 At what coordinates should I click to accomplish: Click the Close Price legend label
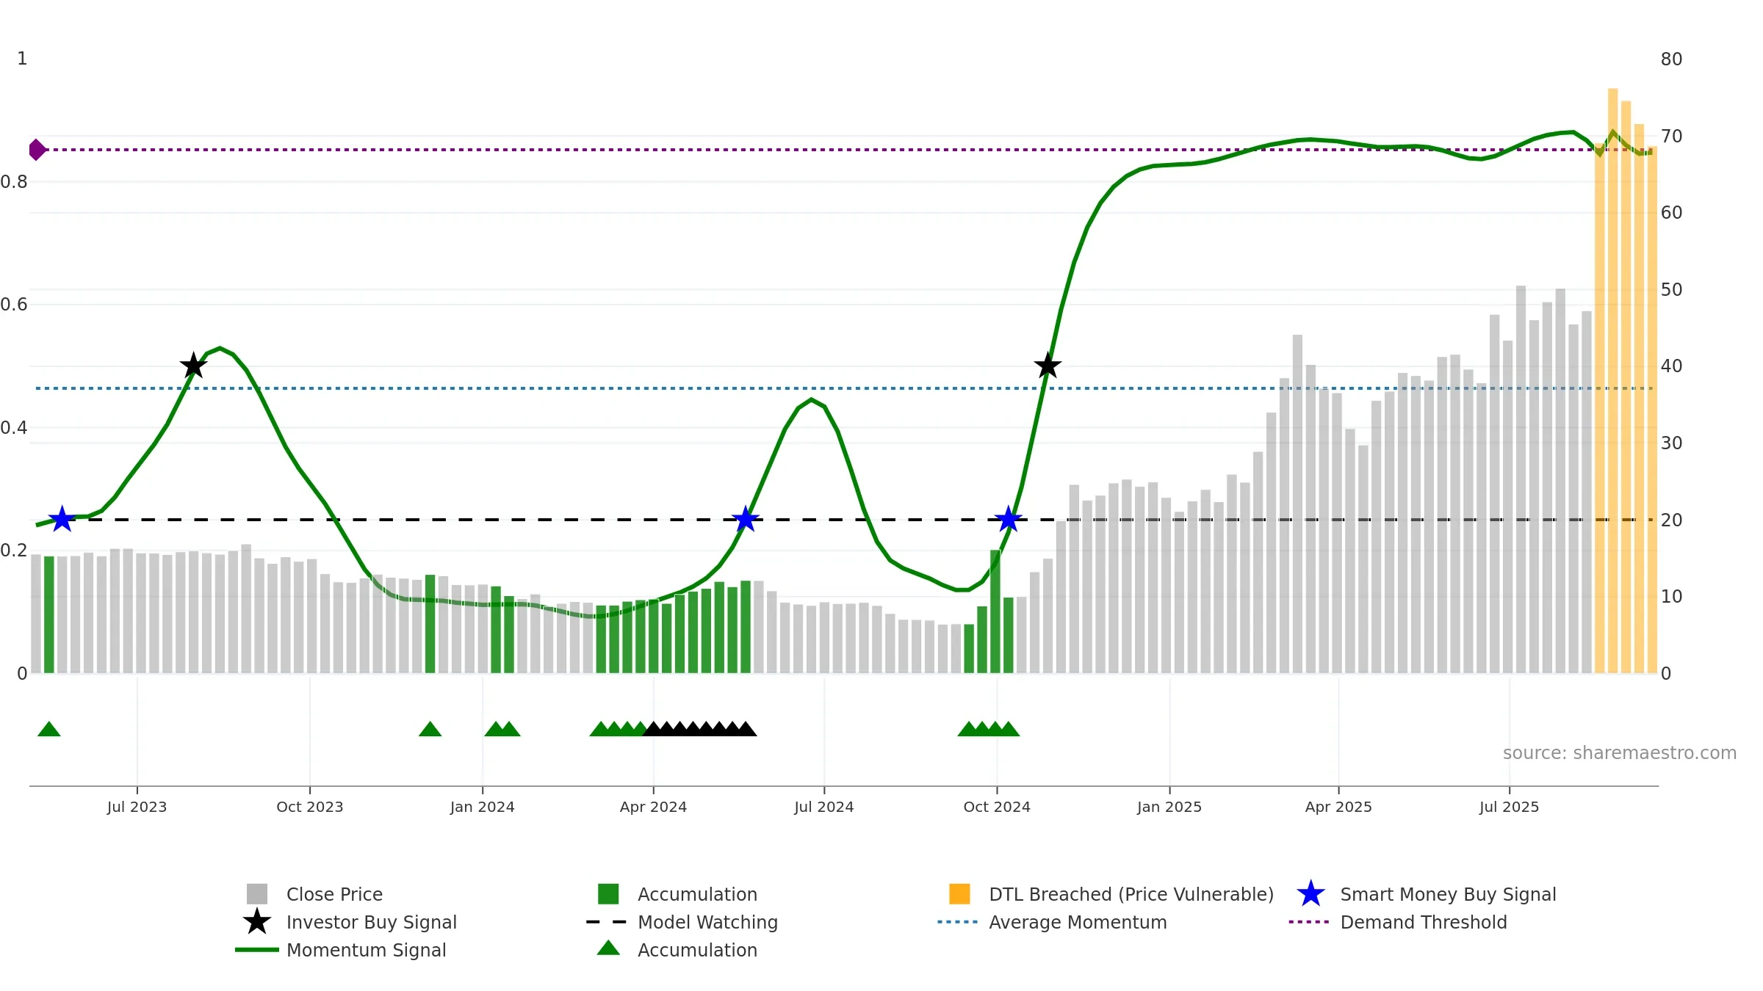[334, 894]
